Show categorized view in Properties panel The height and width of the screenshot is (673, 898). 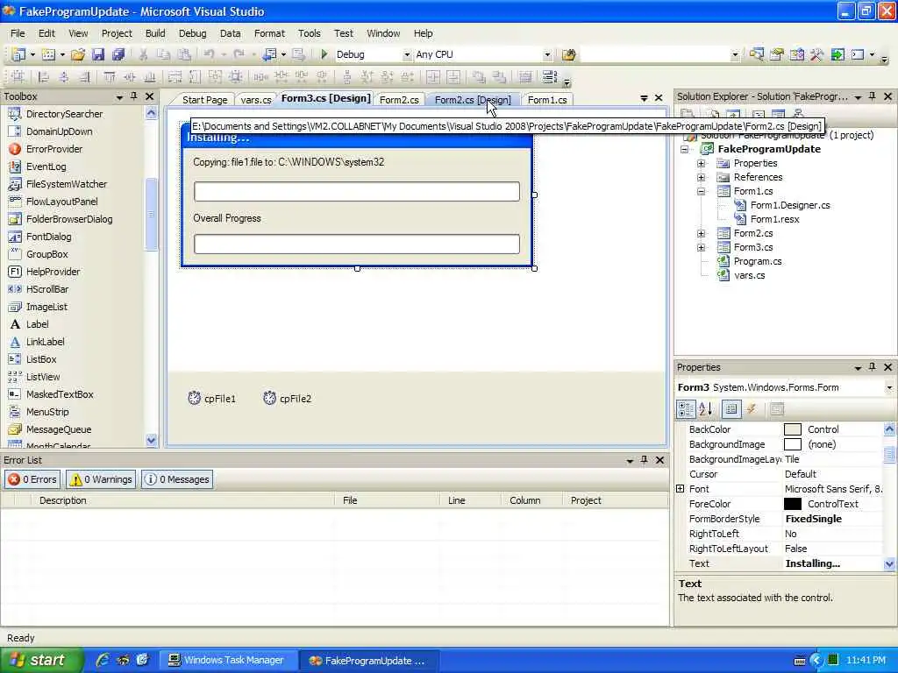(686, 408)
